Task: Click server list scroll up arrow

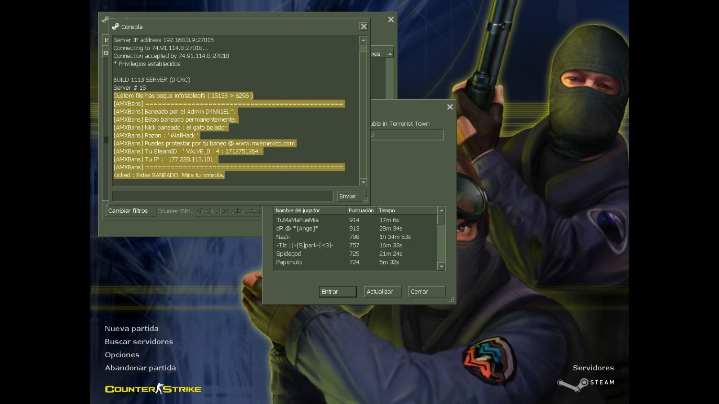Action: (x=390, y=54)
